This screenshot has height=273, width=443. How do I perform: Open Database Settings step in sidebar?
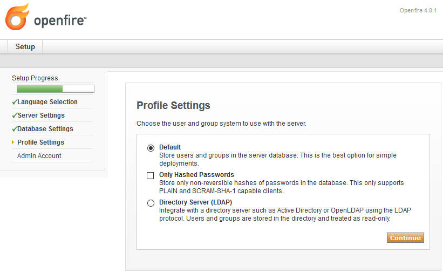tap(45, 129)
